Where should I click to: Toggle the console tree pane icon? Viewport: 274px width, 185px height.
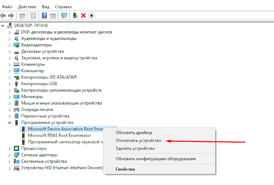point(22,16)
